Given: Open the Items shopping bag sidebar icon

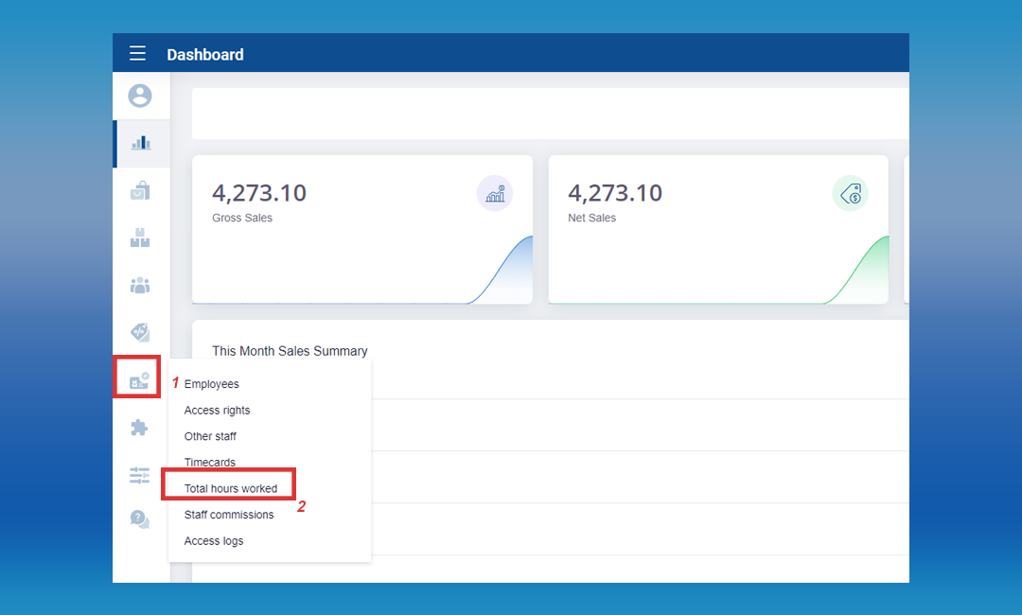Looking at the screenshot, I should point(140,191).
